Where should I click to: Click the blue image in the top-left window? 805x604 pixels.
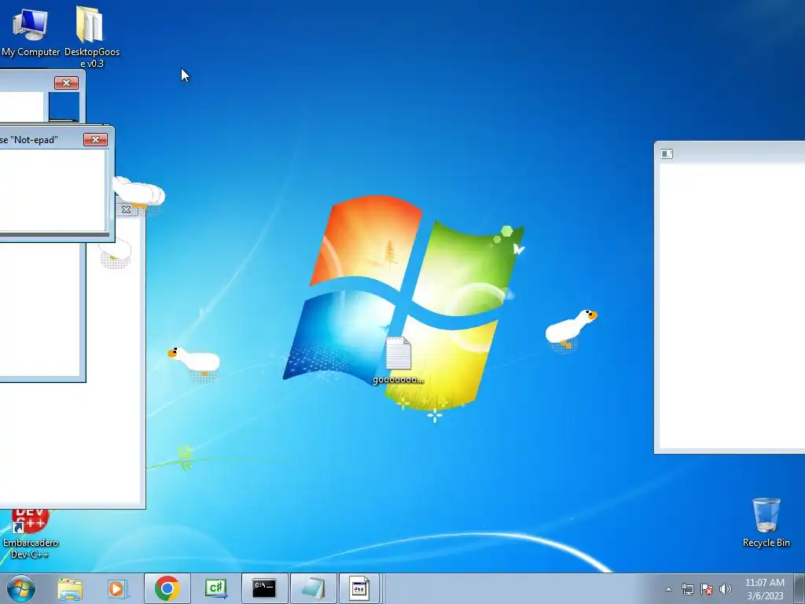pyautogui.click(x=64, y=106)
